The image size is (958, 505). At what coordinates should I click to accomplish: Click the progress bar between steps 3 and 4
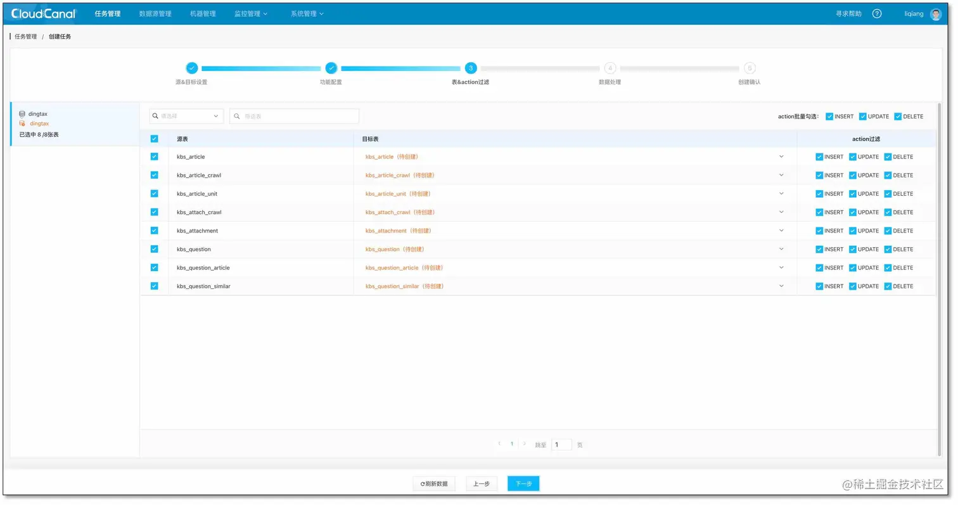point(540,68)
